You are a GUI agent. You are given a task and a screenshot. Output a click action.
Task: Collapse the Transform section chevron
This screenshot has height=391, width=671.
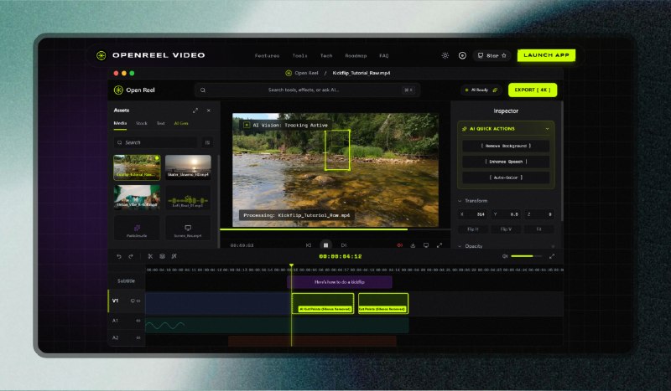coord(460,201)
